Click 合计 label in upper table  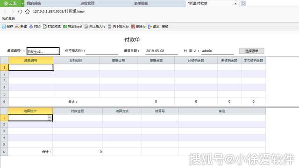(x=72, y=102)
